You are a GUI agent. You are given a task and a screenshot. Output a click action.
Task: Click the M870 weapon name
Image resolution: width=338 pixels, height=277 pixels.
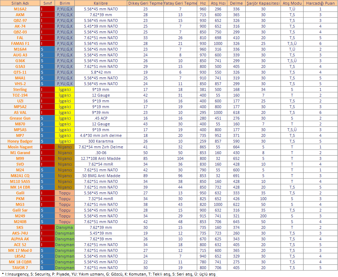click(20, 124)
